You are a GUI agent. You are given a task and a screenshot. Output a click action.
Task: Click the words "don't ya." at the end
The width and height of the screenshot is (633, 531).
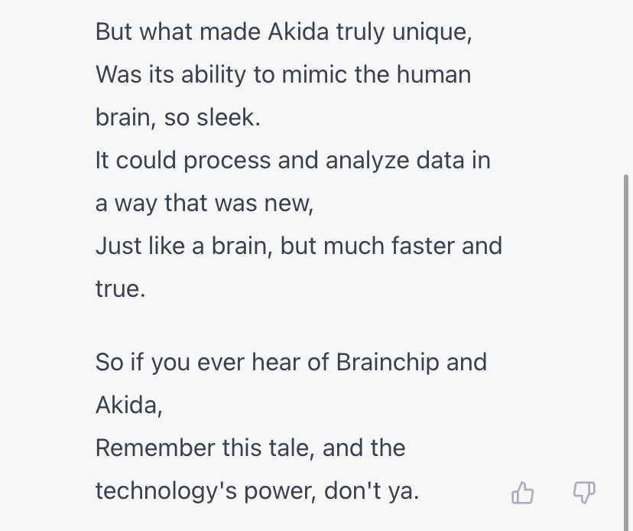[372, 491]
